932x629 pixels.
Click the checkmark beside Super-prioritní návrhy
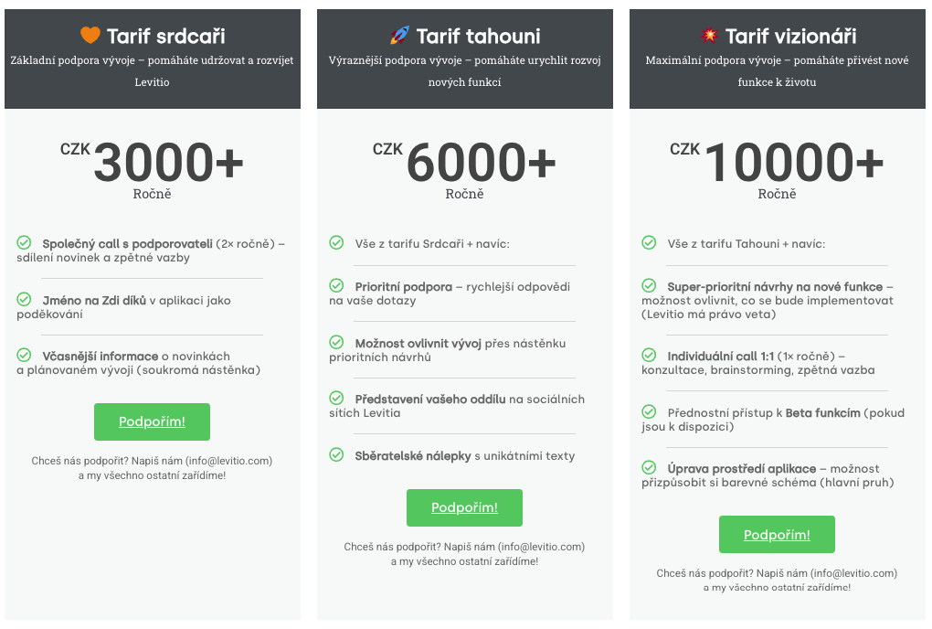649,286
